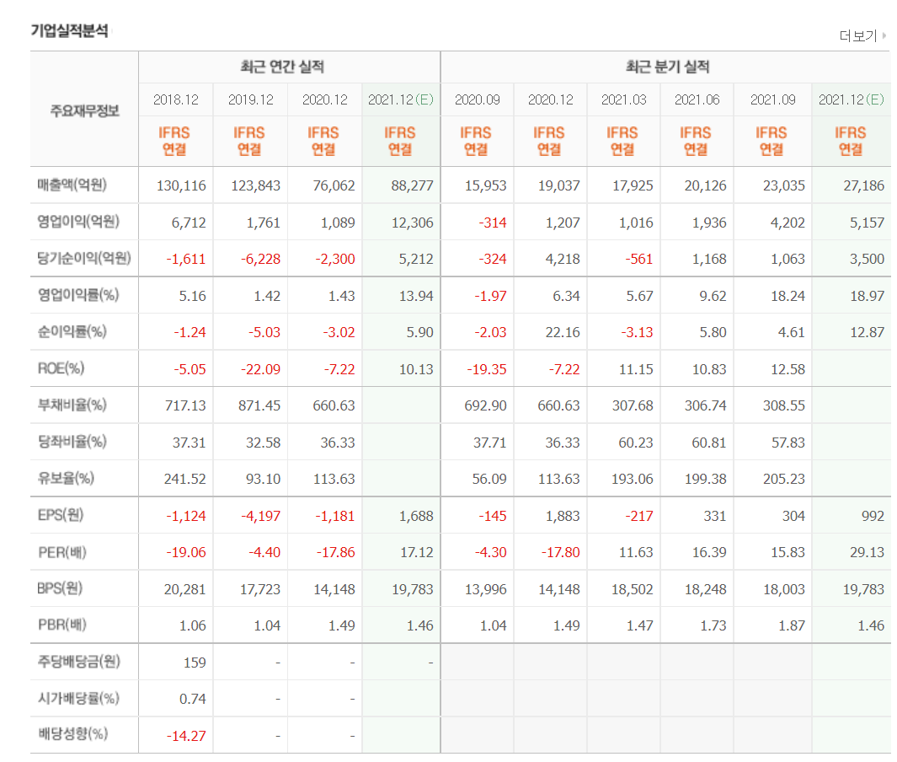Click the annual 2019.12 column header
This screenshot has height=762, width=897.
click(x=250, y=99)
